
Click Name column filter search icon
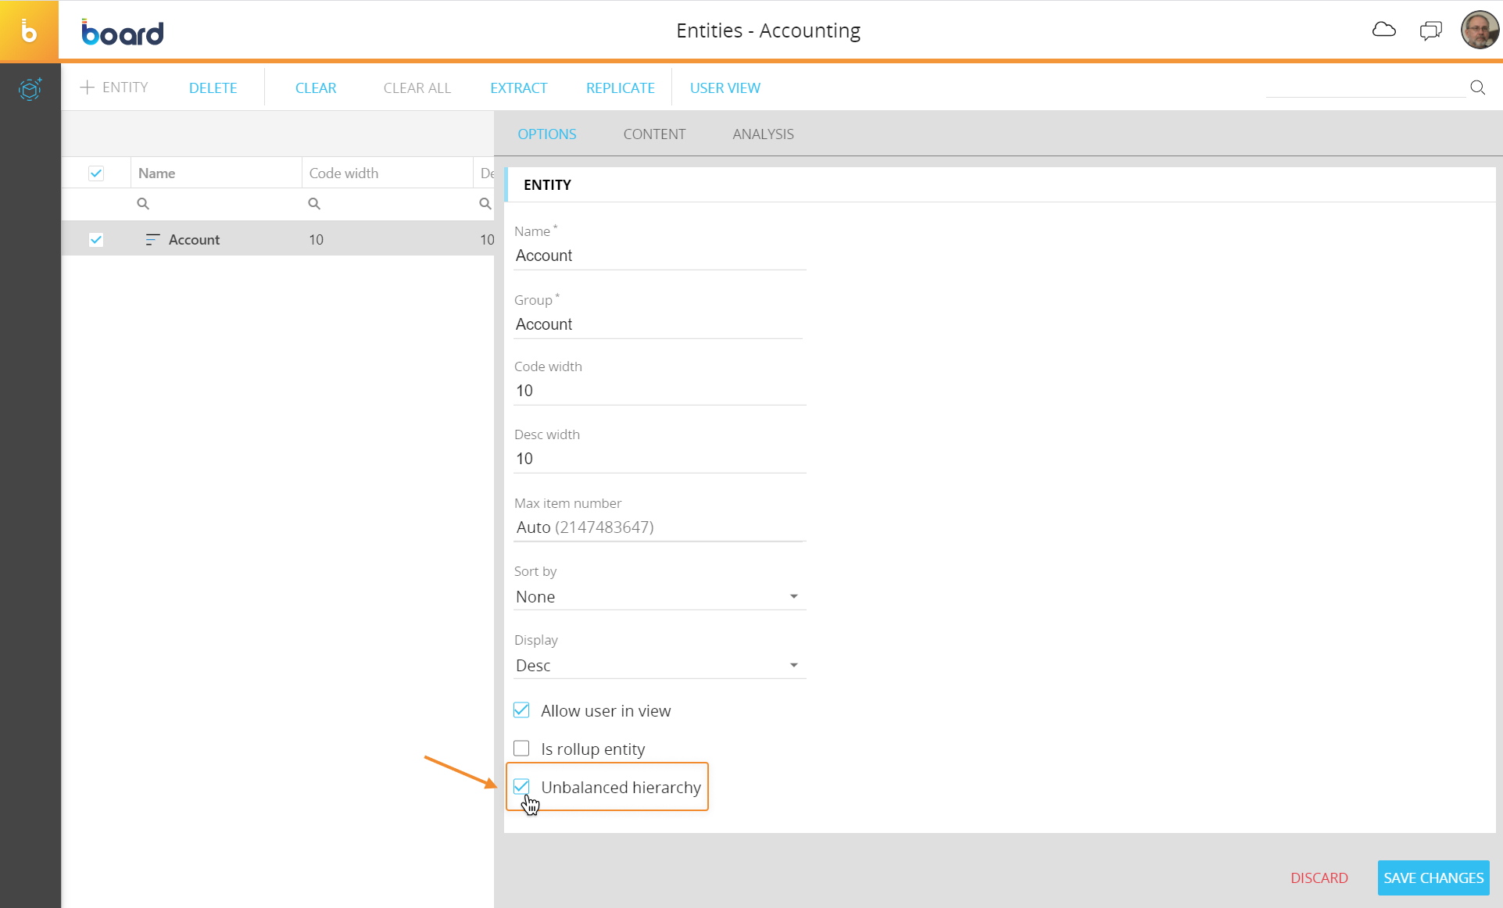tap(143, 204)
